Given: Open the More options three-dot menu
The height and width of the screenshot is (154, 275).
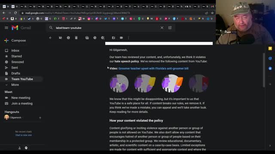Looking at the screenshot, I should click(x=128, y=38).
